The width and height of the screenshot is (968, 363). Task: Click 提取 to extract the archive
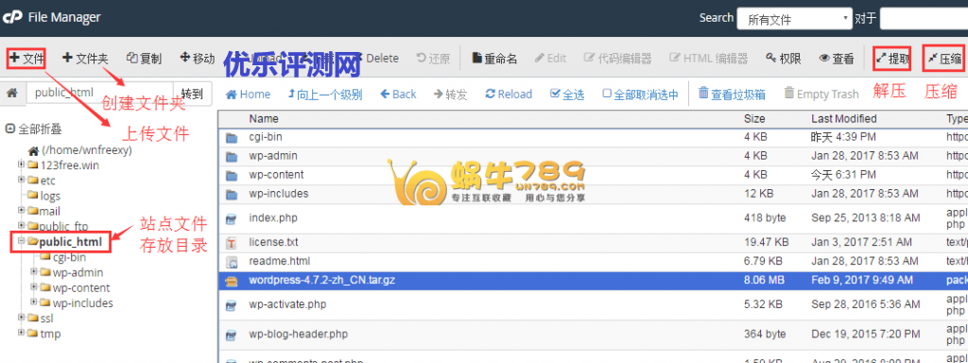coord(892,59)
